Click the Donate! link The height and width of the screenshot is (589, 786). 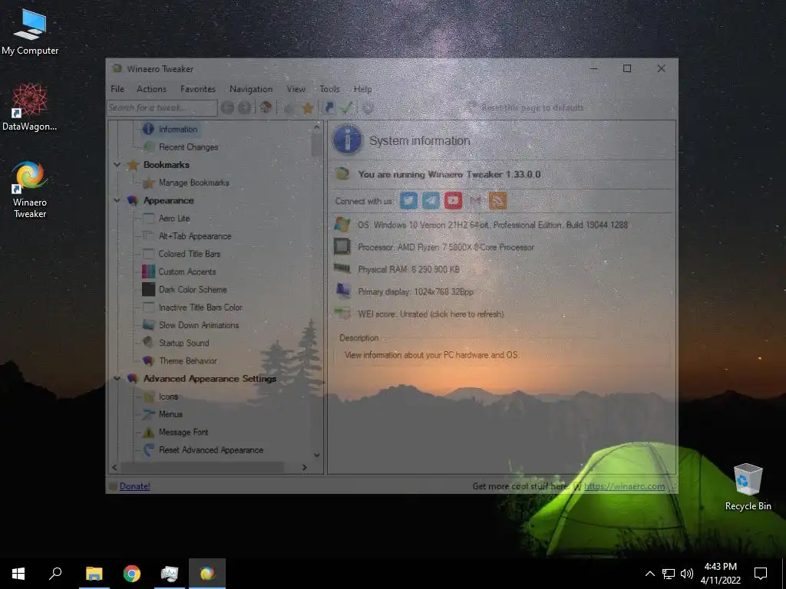pos(134,486)
